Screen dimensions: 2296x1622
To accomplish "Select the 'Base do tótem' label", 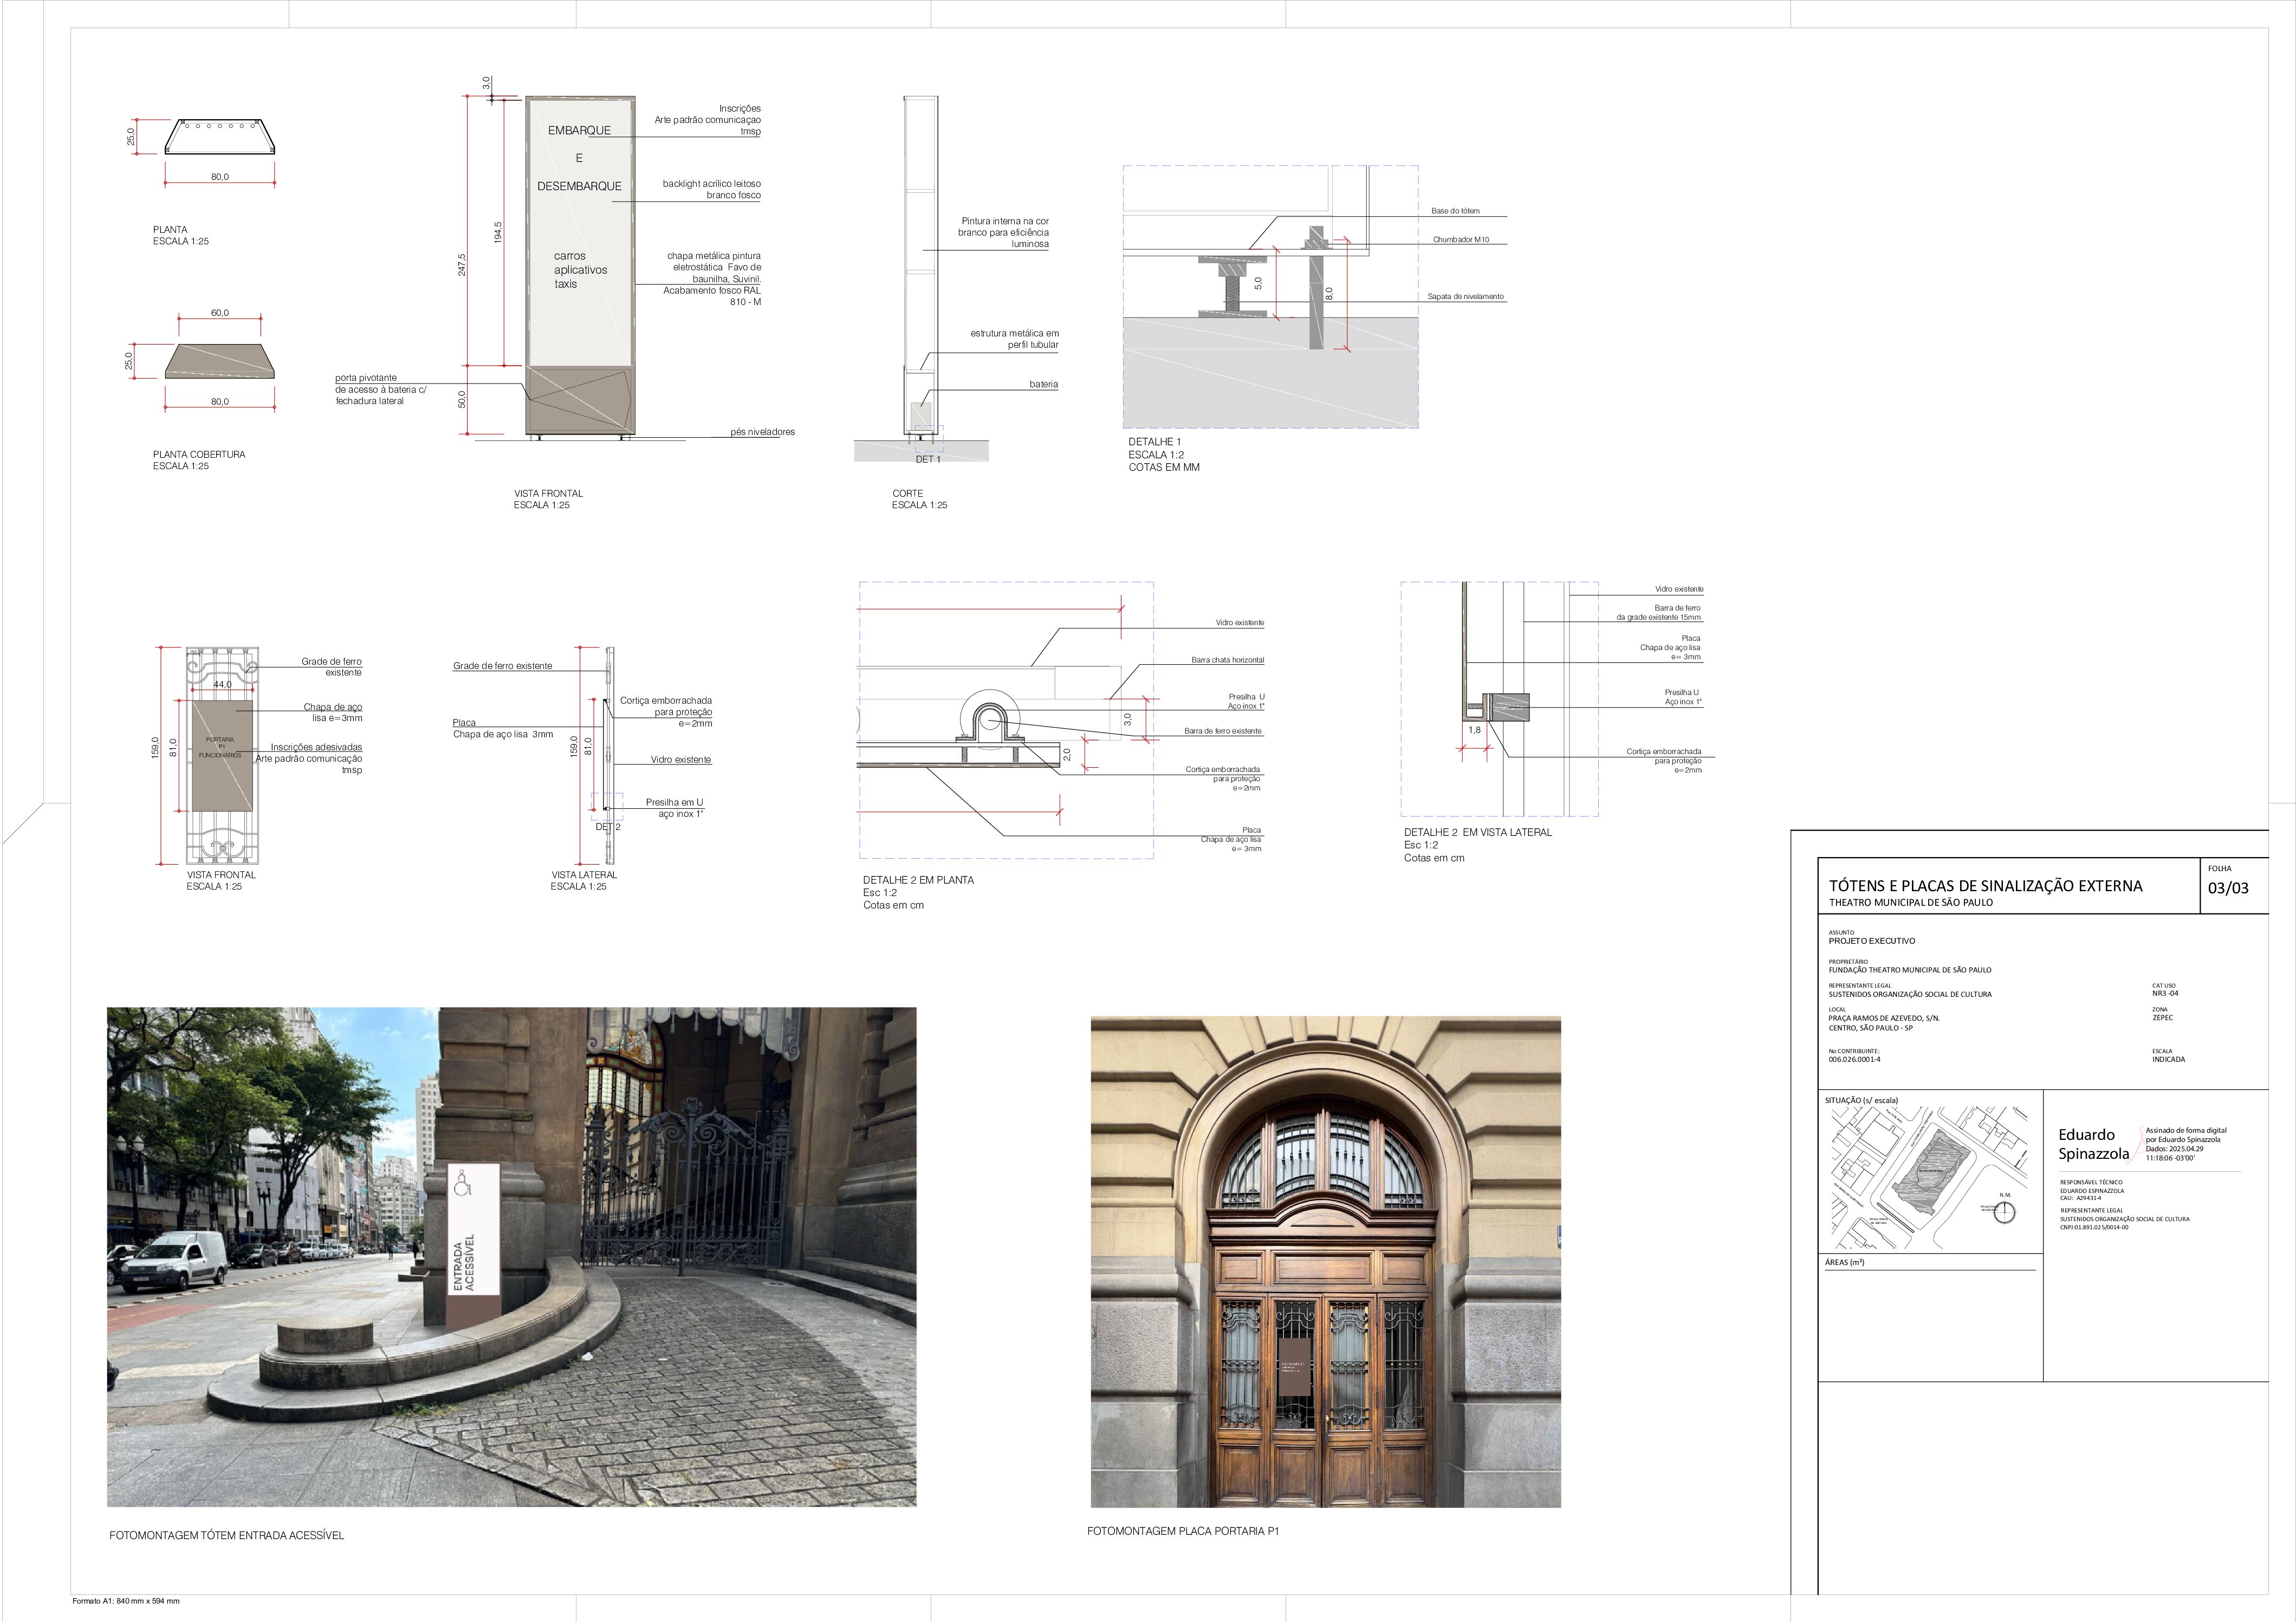I will coord(1455,211).
